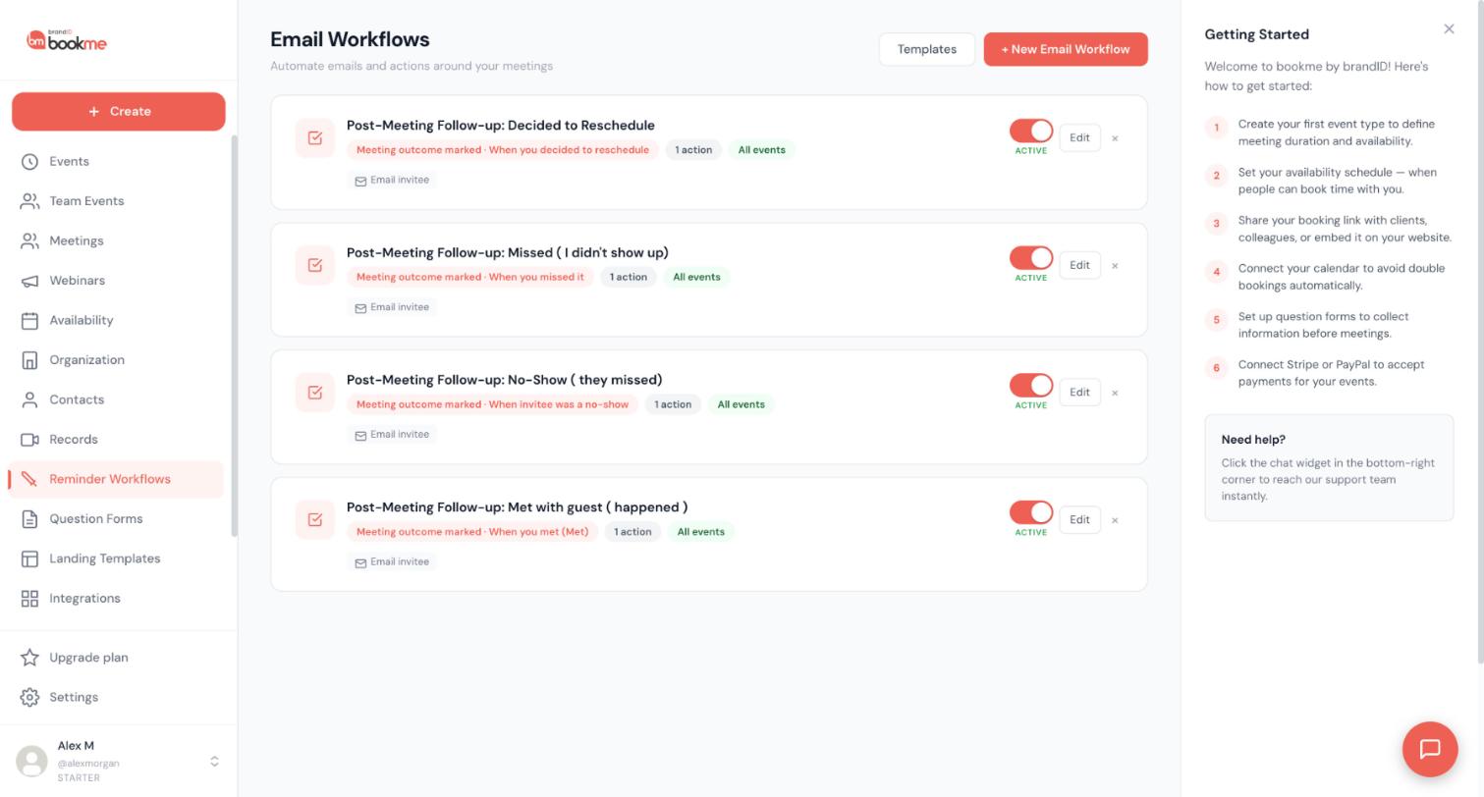Open Events via the clock icon

pos(29,161)
